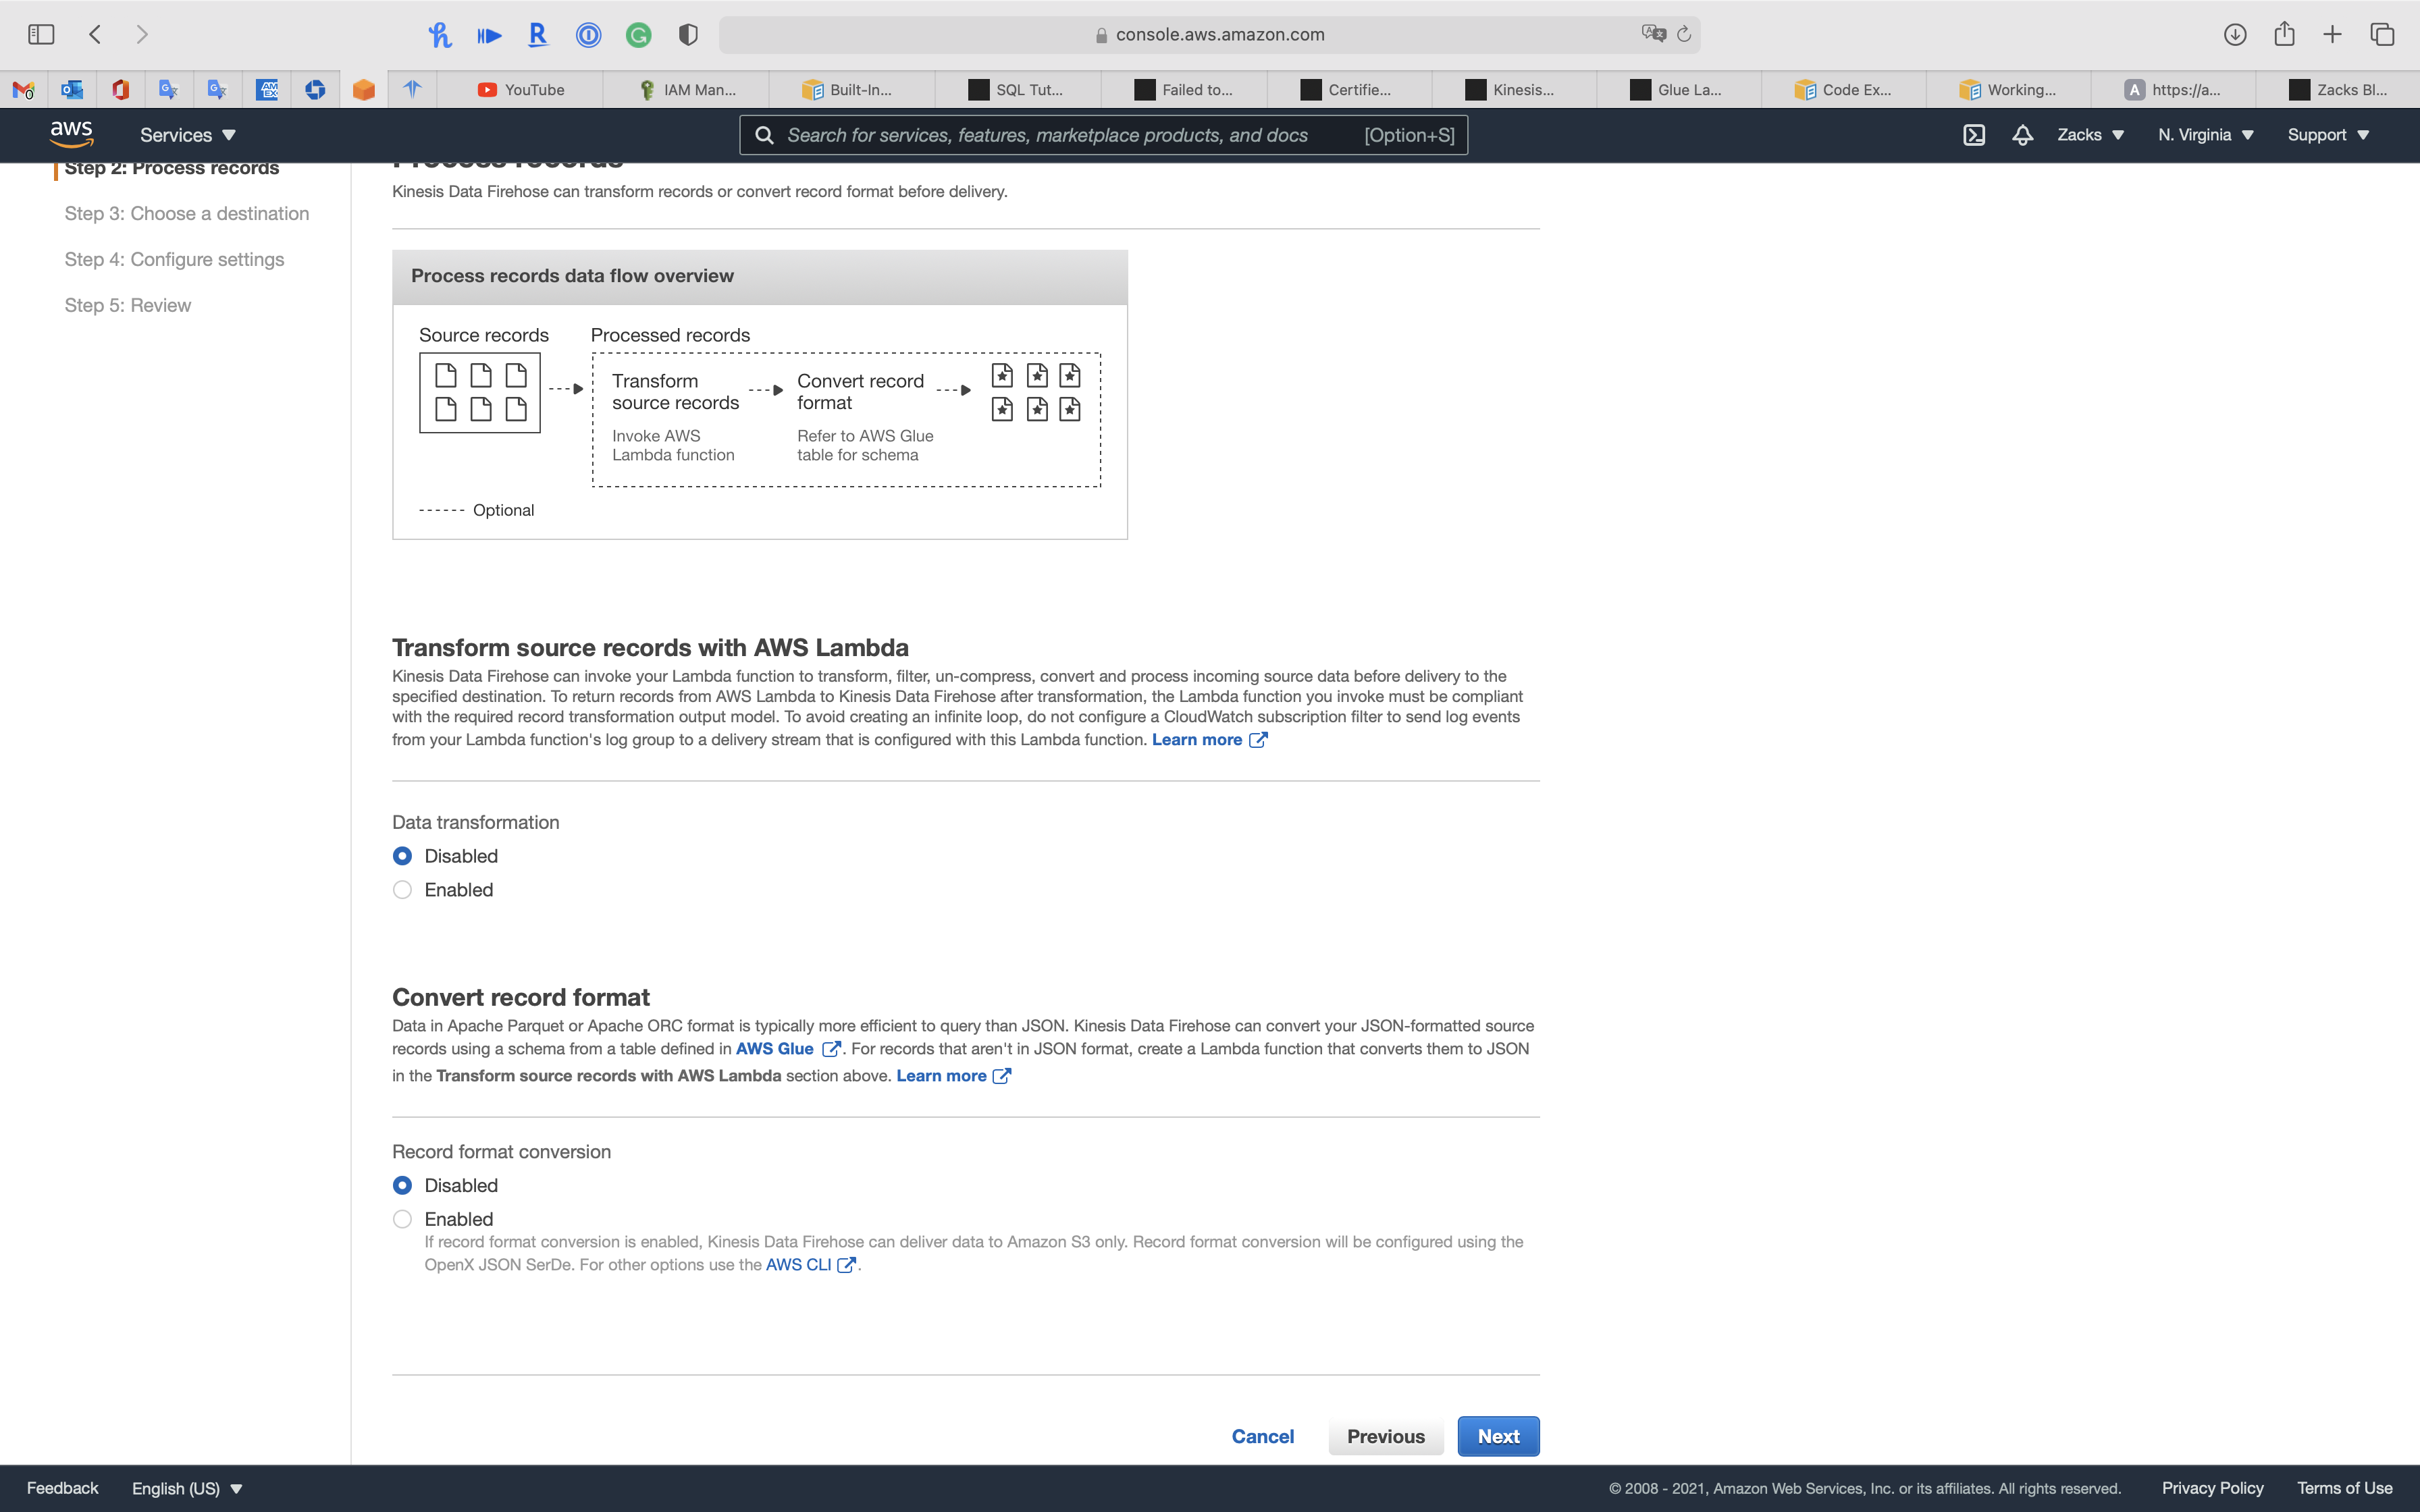Enable Record format conversion radio button

(402, 1219)
